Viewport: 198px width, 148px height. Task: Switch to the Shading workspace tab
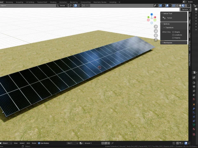click(53, 2)
